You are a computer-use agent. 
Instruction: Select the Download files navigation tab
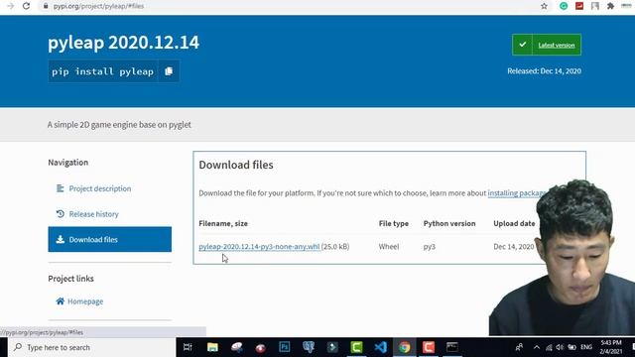pos(110,239)
